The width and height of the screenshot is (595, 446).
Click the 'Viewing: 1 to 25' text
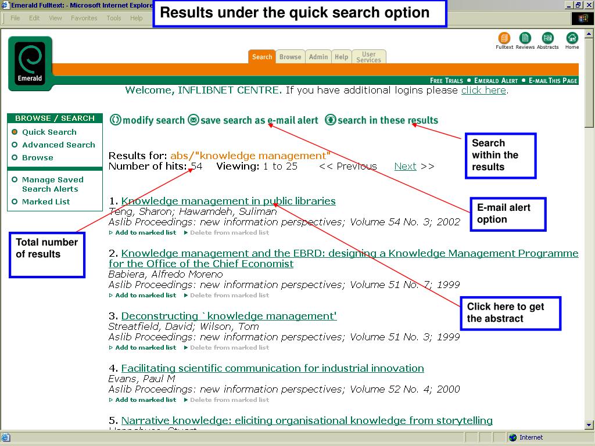[257, 166]
